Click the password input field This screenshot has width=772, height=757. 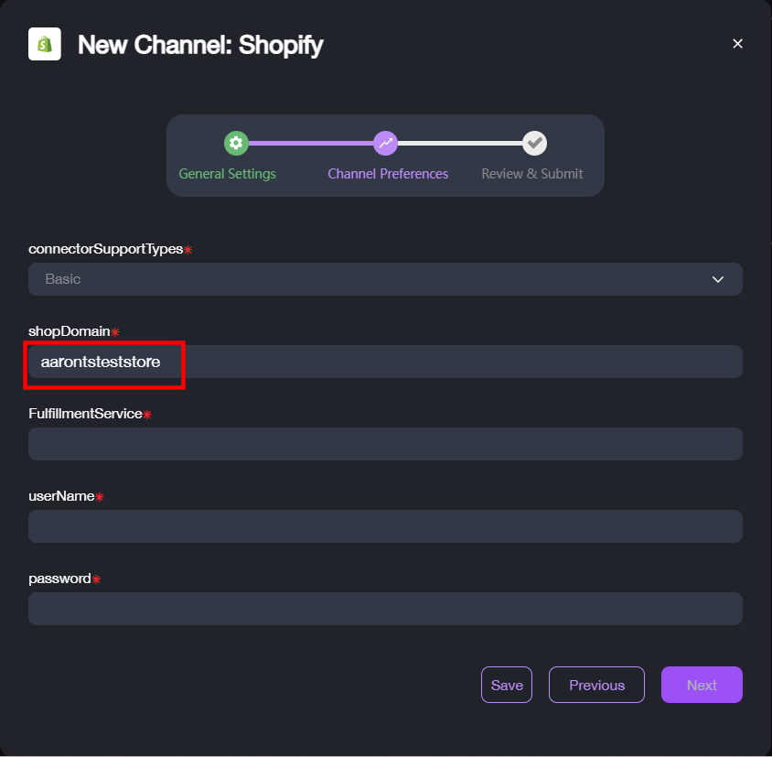coord(385,608)
